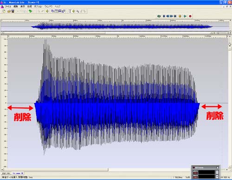Click the overview horizontal zoom slider
Viewport: 232px width, 180px height.
[221, 33]
